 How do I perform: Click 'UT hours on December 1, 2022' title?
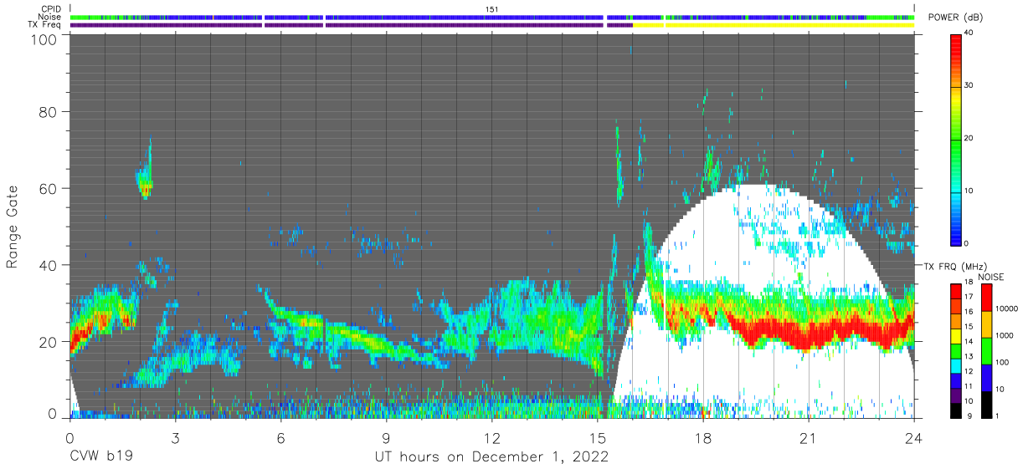pyautogui.click(x=491, y=457)
